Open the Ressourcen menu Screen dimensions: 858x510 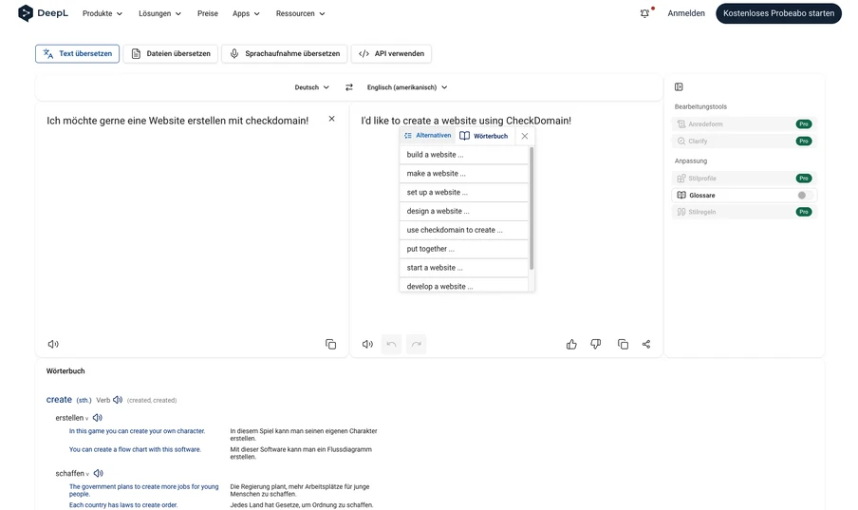[x=301, y=13]
